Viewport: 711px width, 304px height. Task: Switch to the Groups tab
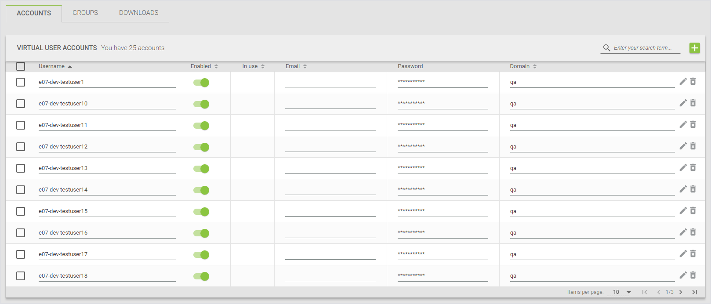coord(85,13)
